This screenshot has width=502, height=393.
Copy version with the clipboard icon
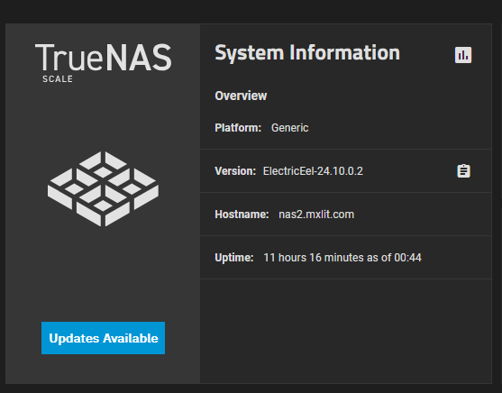tap(463, 171)
